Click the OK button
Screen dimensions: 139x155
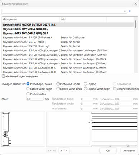(x=108, y=151)
